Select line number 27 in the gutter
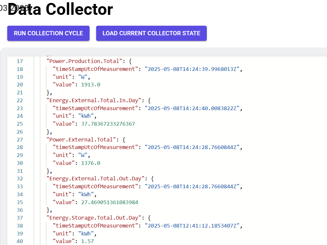 click(20, 139)
